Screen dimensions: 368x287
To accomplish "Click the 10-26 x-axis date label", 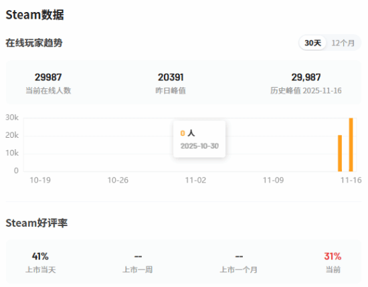I will pos(118,180).
